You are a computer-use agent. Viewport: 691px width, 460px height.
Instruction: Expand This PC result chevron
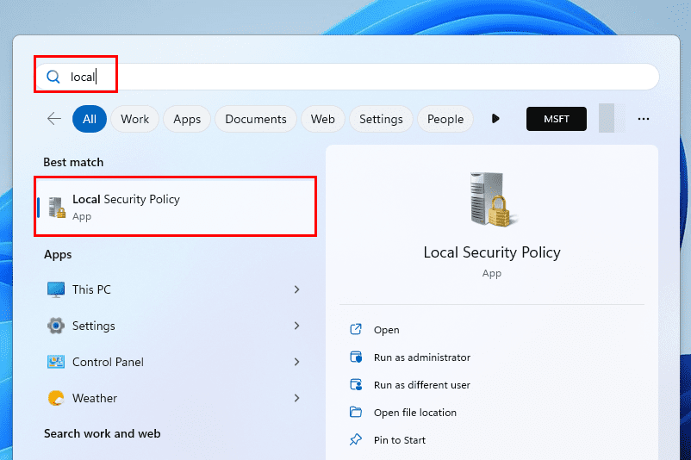click(296, 289)
